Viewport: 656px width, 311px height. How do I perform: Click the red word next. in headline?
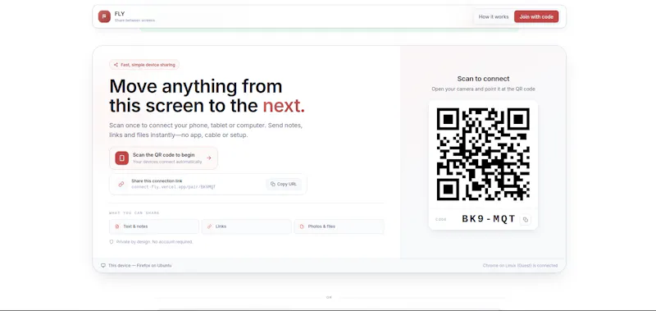point(284,106)
